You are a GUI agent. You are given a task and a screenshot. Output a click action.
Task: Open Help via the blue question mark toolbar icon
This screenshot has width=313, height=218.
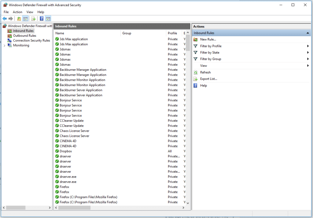click(x=42, y=19)
